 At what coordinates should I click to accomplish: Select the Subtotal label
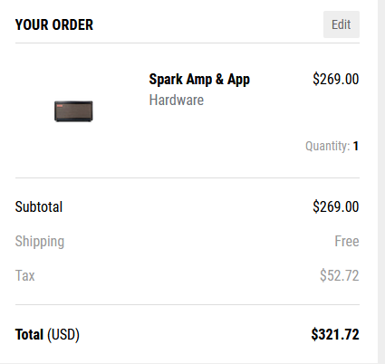tap(39, 207)
